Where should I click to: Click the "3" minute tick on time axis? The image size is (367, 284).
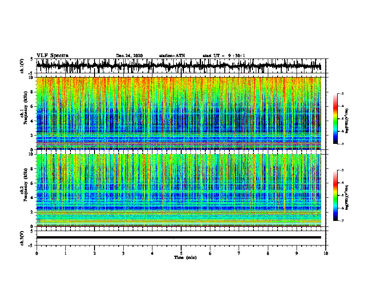(x=123, y=253)
